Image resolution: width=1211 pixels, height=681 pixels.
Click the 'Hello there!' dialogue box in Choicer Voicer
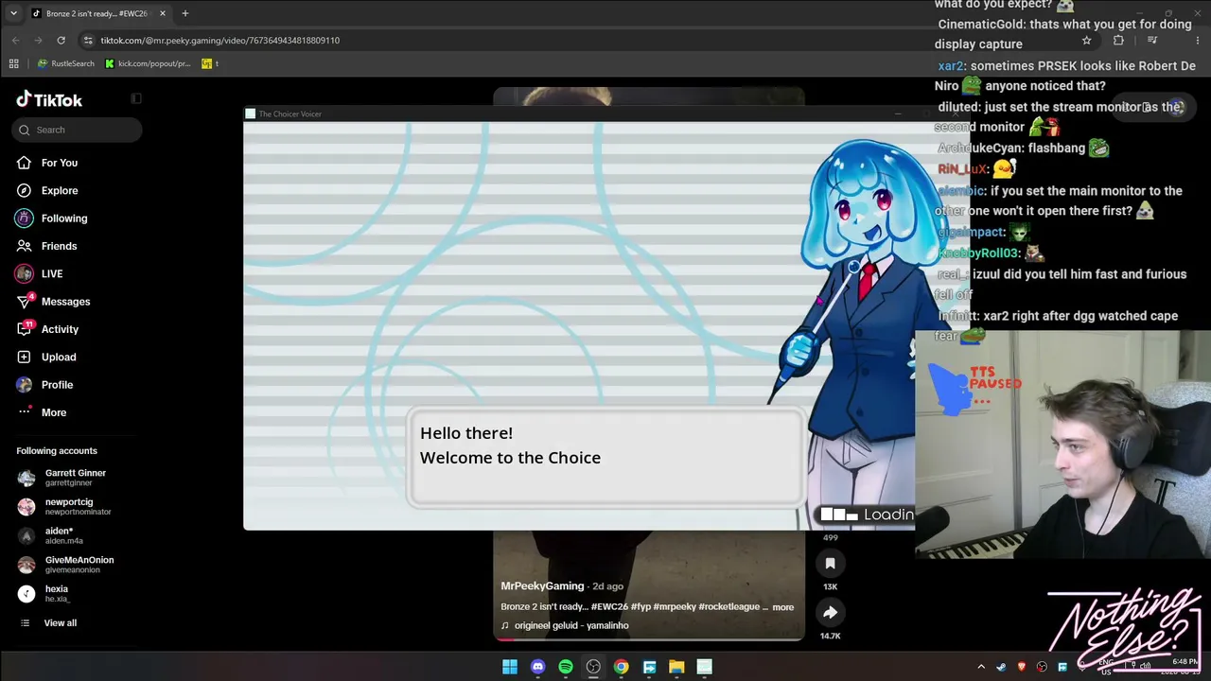point(605,458)
